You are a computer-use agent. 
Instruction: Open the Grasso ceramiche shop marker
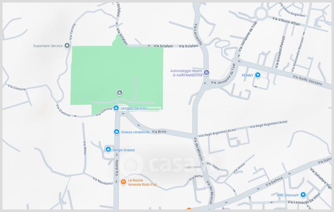(x=116, y=132)
